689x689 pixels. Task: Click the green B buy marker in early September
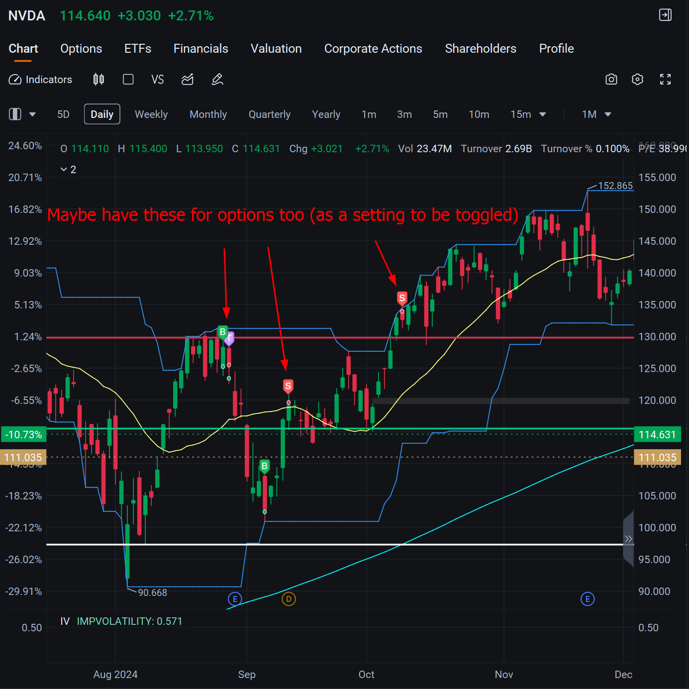(265, 467)
